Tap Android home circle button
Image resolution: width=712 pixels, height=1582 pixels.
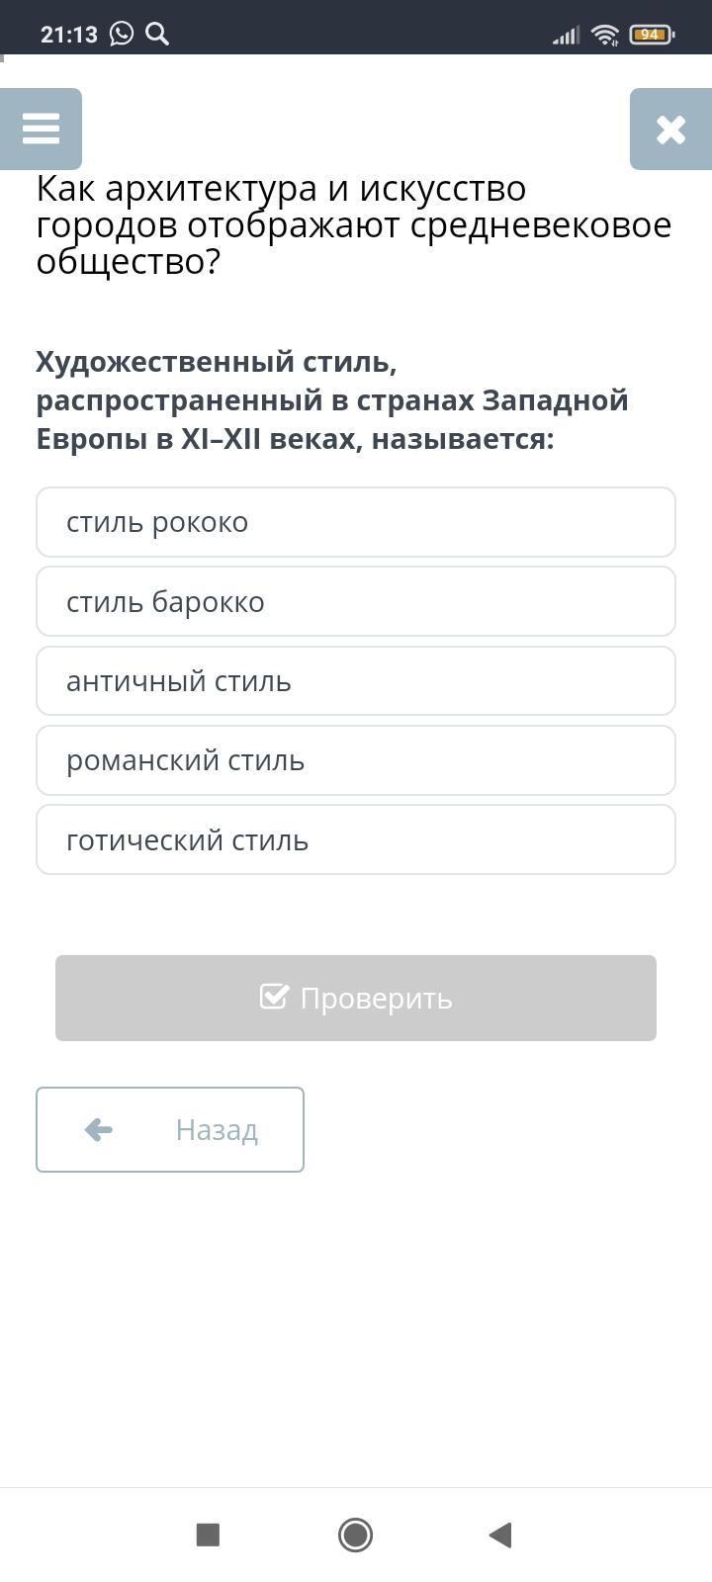(x=355, y=1535)
